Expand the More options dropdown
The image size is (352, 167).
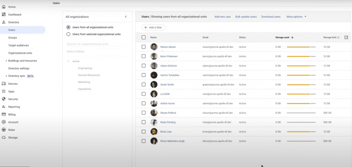pos(296,17)
